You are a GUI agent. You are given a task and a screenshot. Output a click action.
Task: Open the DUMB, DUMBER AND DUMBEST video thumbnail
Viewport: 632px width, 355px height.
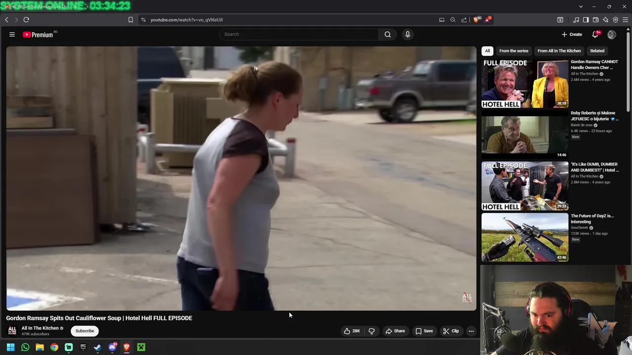pos(525,186)
